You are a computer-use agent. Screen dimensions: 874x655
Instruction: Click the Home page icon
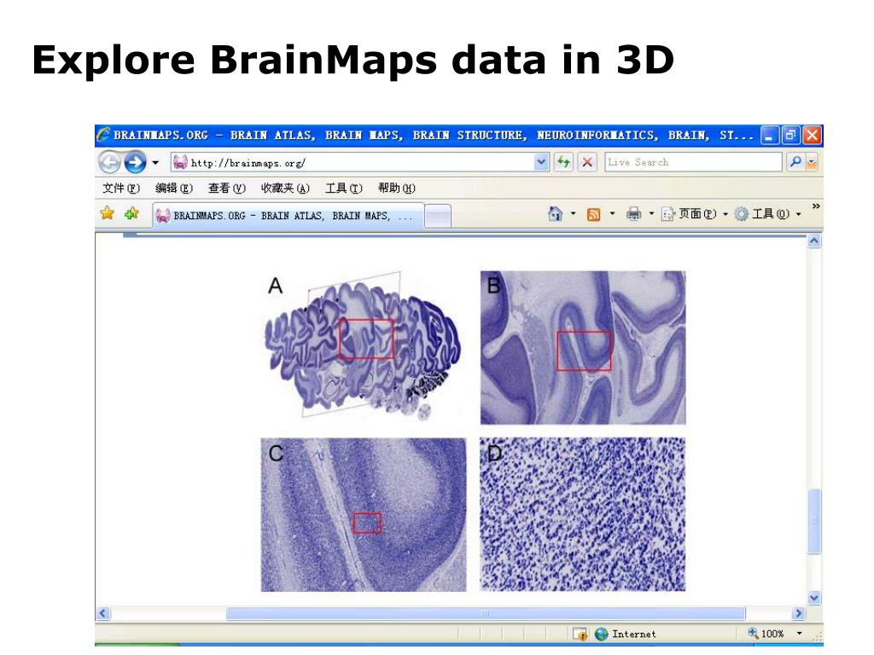[555, 214]
